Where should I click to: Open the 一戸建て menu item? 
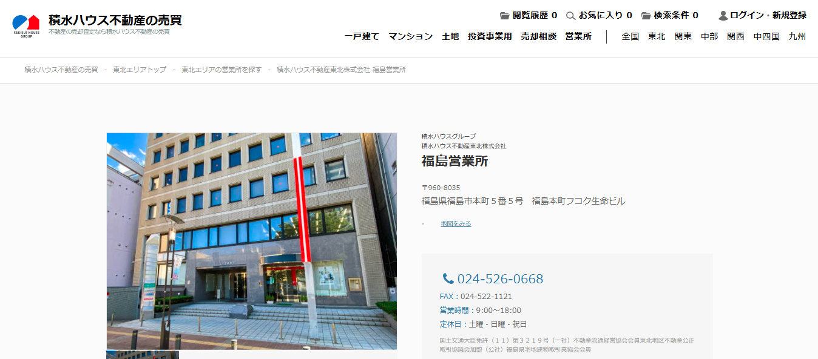(x=362, y=36)
